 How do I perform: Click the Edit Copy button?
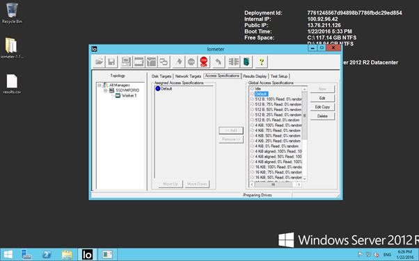pyautogui.click(x=322, y=107)
